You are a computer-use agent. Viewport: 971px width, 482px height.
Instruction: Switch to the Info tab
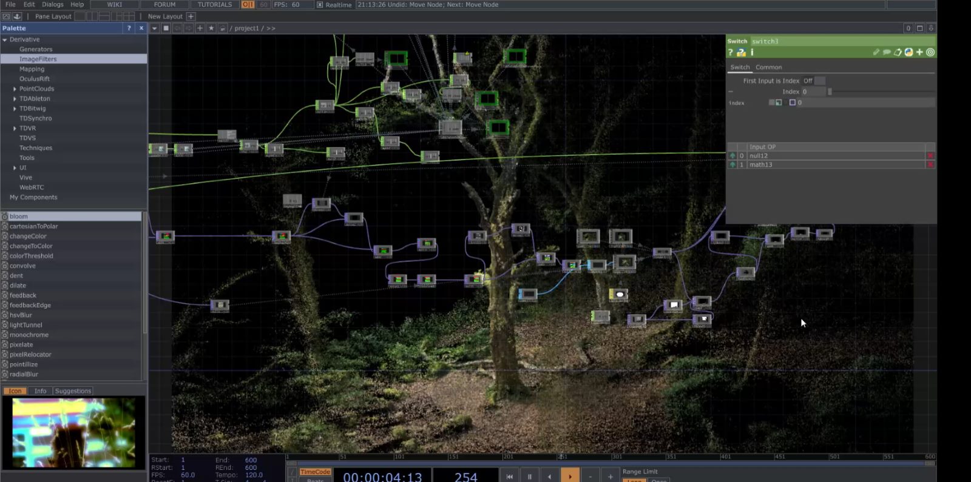[40, 391]
